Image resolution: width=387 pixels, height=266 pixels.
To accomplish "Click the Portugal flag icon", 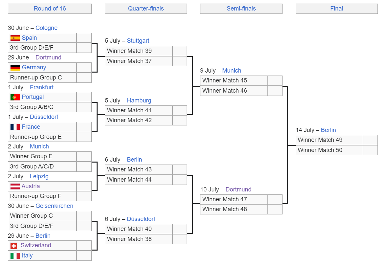I will (15, 97).
